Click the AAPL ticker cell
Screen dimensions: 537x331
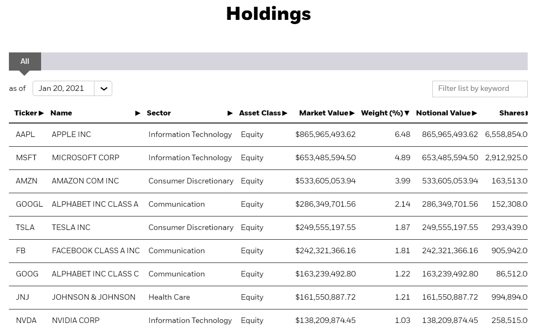click(x=25, y=134)
